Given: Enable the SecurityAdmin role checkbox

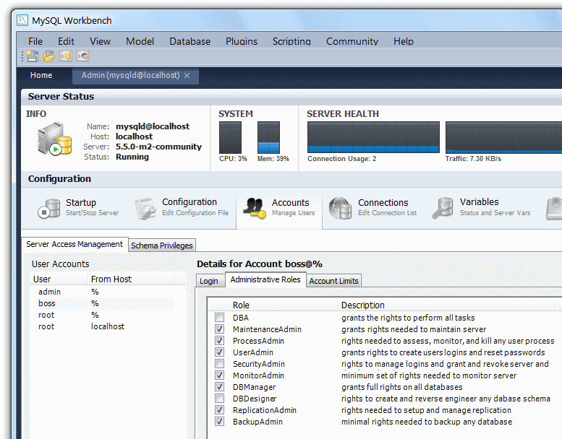Looking at the screenshot, I should (219, 363).
